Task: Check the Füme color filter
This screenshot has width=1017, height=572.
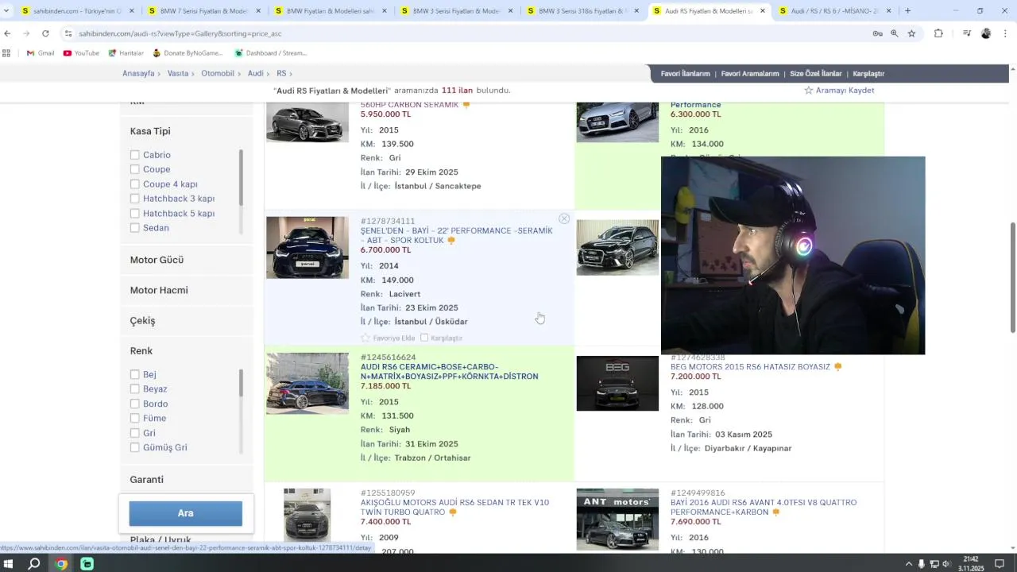Action: click(135, 419)
